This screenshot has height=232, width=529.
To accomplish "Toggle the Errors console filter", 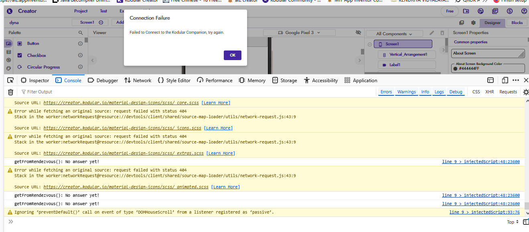I will click(386, 92).
